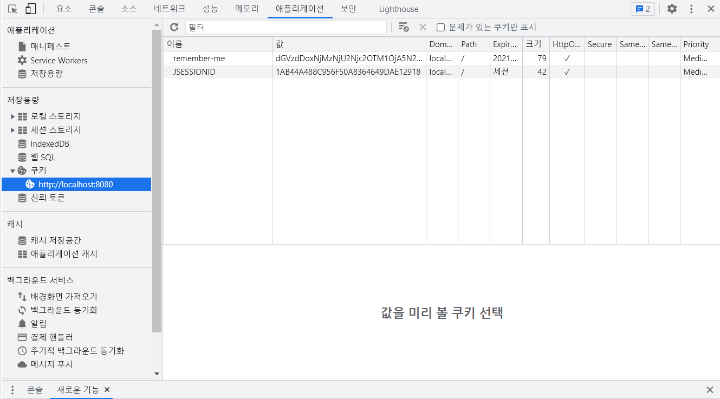Close the What's New (새로운 기능) drawer tab
The height and width of the screenshot is (399, 720).
[107, 390]
